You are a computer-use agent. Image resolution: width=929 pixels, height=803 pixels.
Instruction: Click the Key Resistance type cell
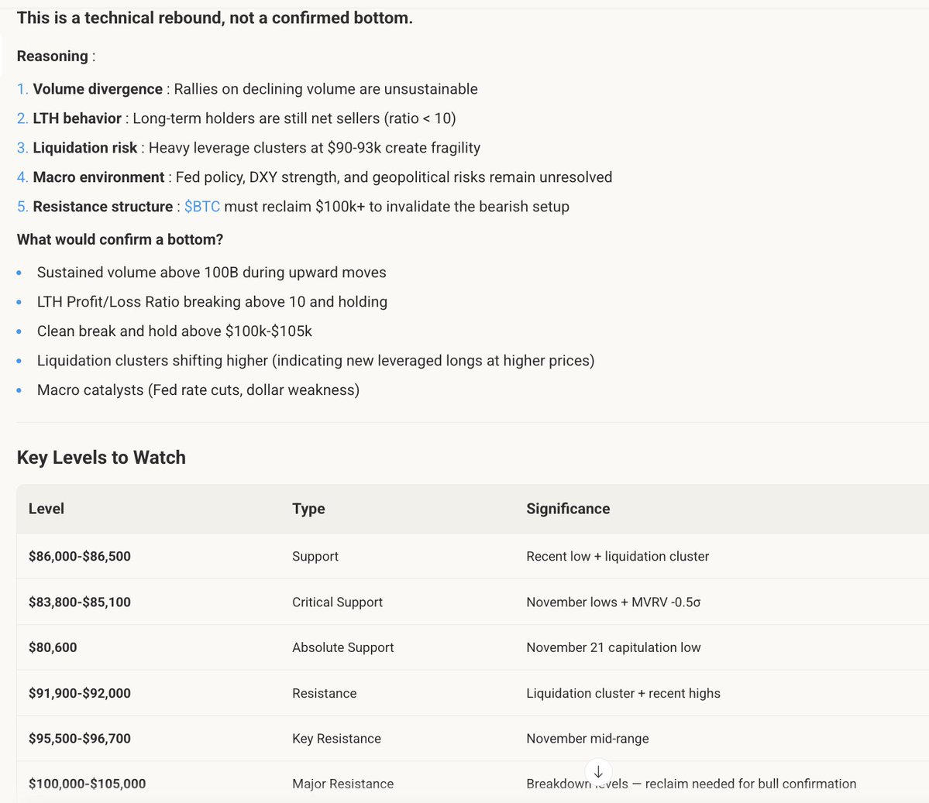pos(336,738)
